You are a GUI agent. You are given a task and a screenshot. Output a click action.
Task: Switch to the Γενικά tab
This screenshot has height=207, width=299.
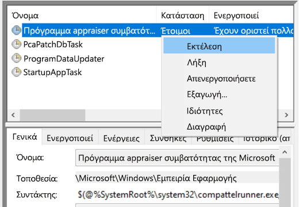point(25,137)
